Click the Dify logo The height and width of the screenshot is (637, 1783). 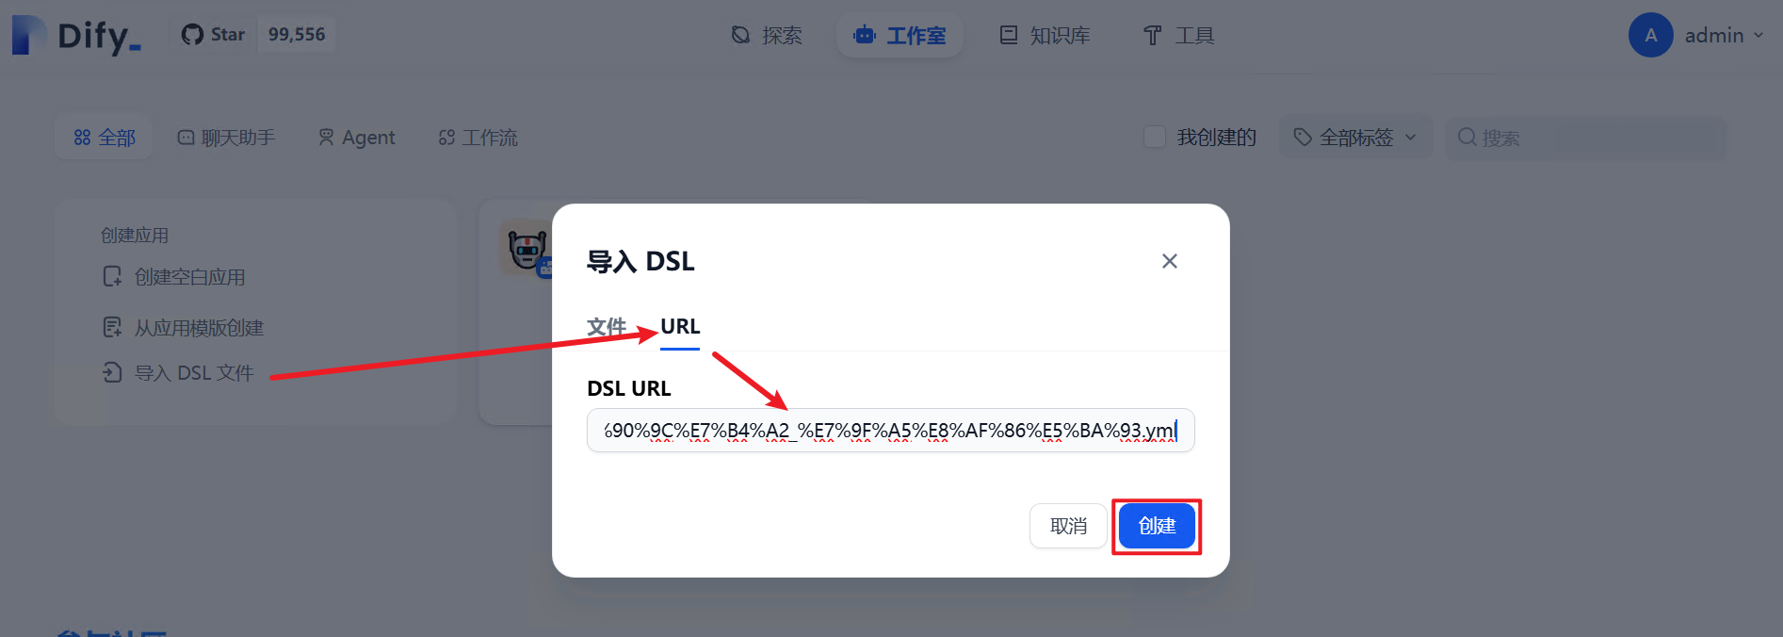coord(75,36)
